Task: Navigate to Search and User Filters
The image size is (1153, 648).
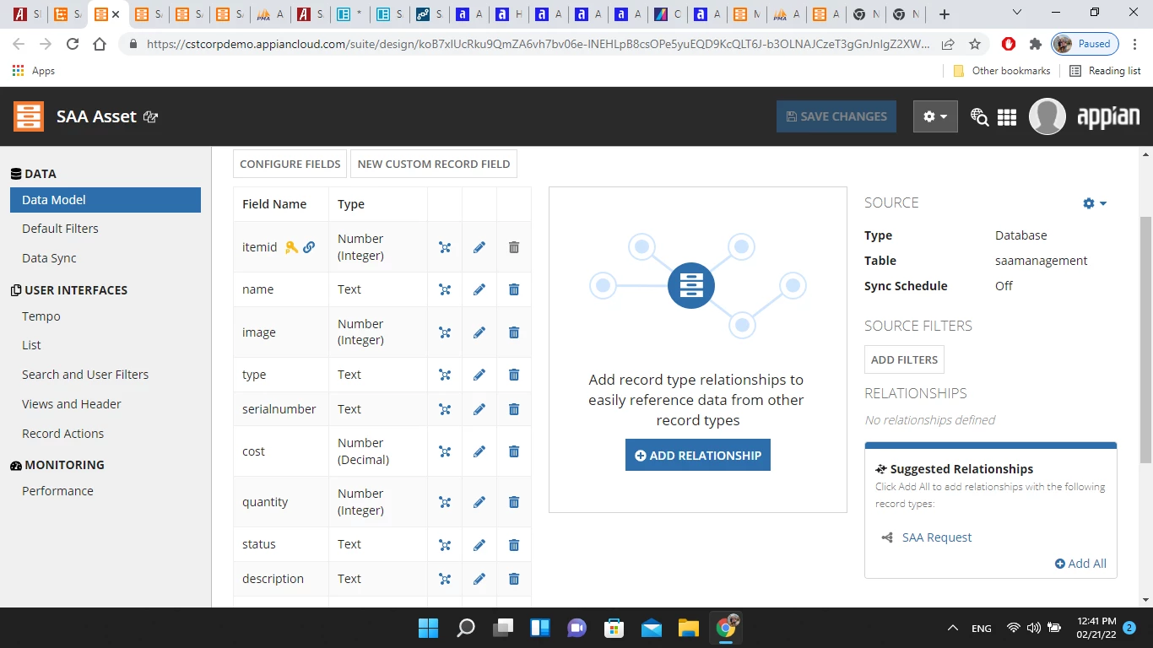Action: tap(85, 375)
